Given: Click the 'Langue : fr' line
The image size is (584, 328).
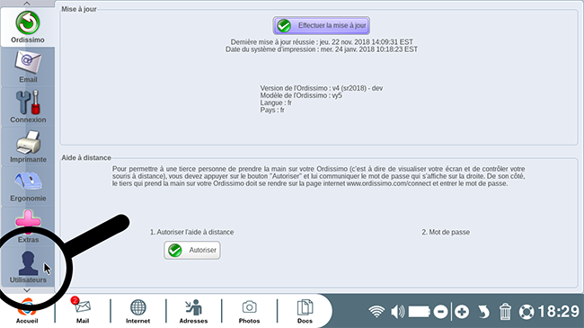Looking at the screenshot, I should coord(276,102).
